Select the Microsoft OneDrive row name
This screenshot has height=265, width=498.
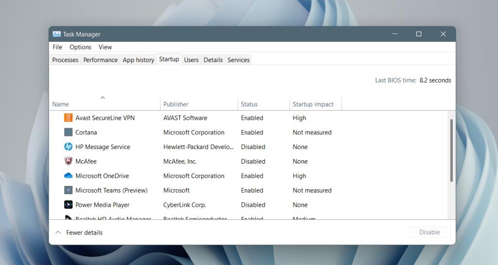pyautogui.click(x=102, y=176)
